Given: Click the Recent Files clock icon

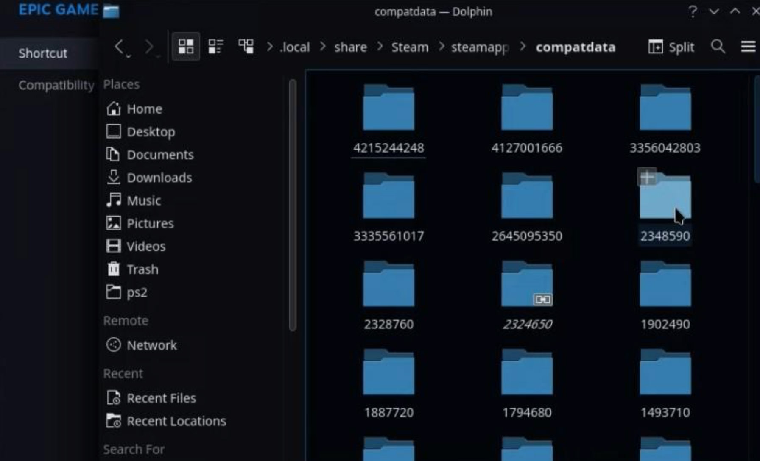Looking at the screenshot, I should click(113, 397).
